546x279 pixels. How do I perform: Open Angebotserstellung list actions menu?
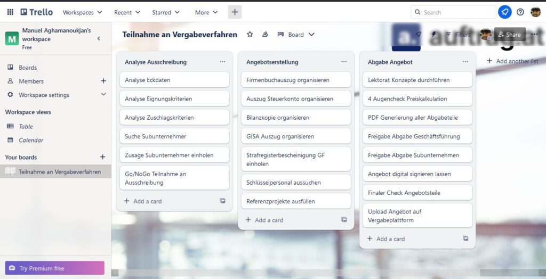344,62
